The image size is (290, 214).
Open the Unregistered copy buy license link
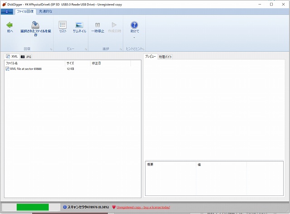[143, 207]
